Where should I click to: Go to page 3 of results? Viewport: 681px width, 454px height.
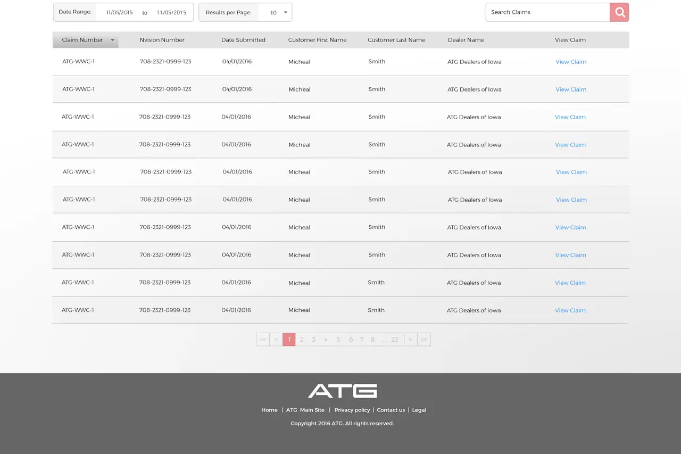coord(313,340)
